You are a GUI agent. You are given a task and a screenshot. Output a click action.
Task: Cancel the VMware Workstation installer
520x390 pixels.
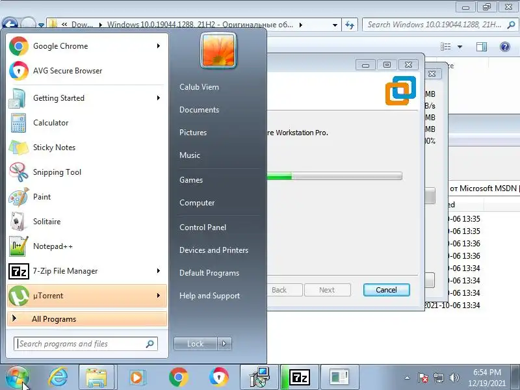tap(386, 290)
